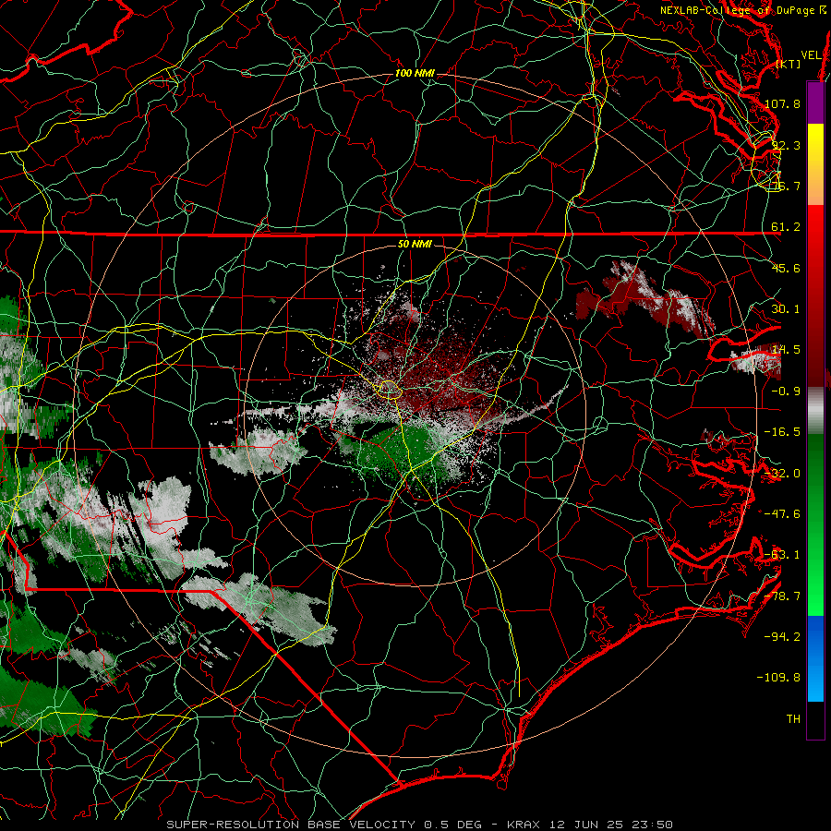Select the 45.6 legend value
Screen dimensions: 831x831
(x=786, y=268)
